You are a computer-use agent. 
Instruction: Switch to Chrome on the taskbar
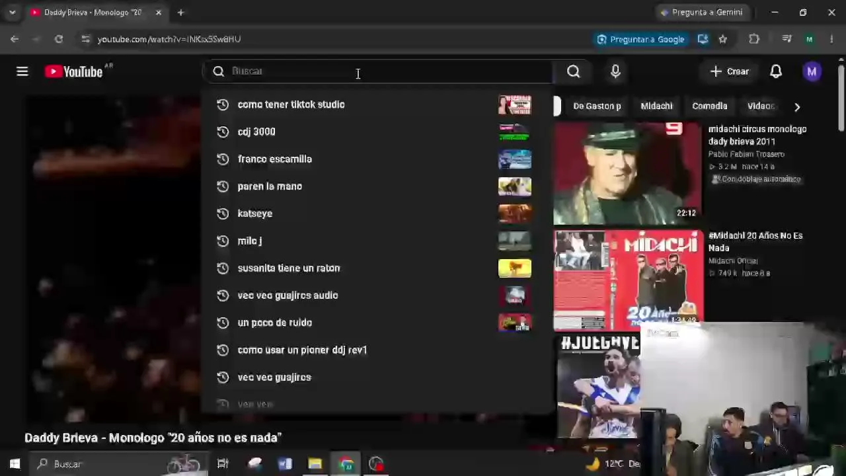346,464
